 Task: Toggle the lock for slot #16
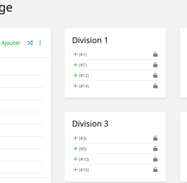coord(155,169)
